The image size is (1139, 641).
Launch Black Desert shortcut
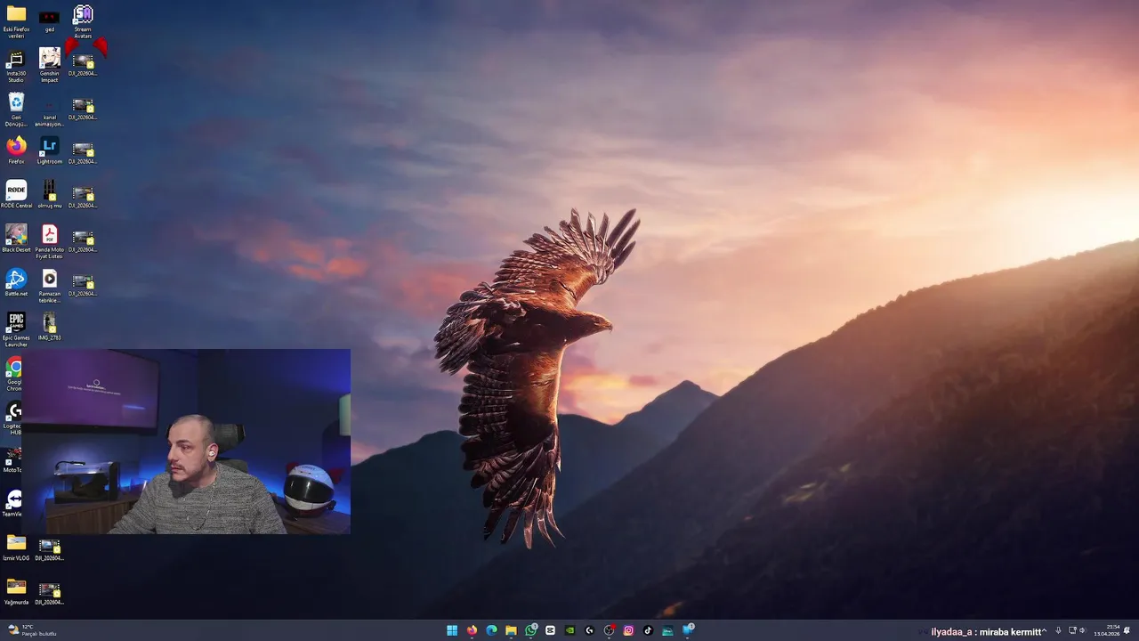(x=16, y=239)
